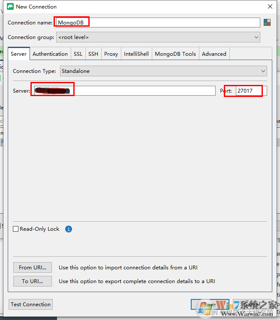280x320 pixels.
Task: Click the Read-Only Lock info icon
Action: (x=69, y=229)
